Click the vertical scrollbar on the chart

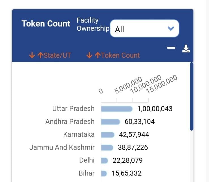(x=191, y=97)
